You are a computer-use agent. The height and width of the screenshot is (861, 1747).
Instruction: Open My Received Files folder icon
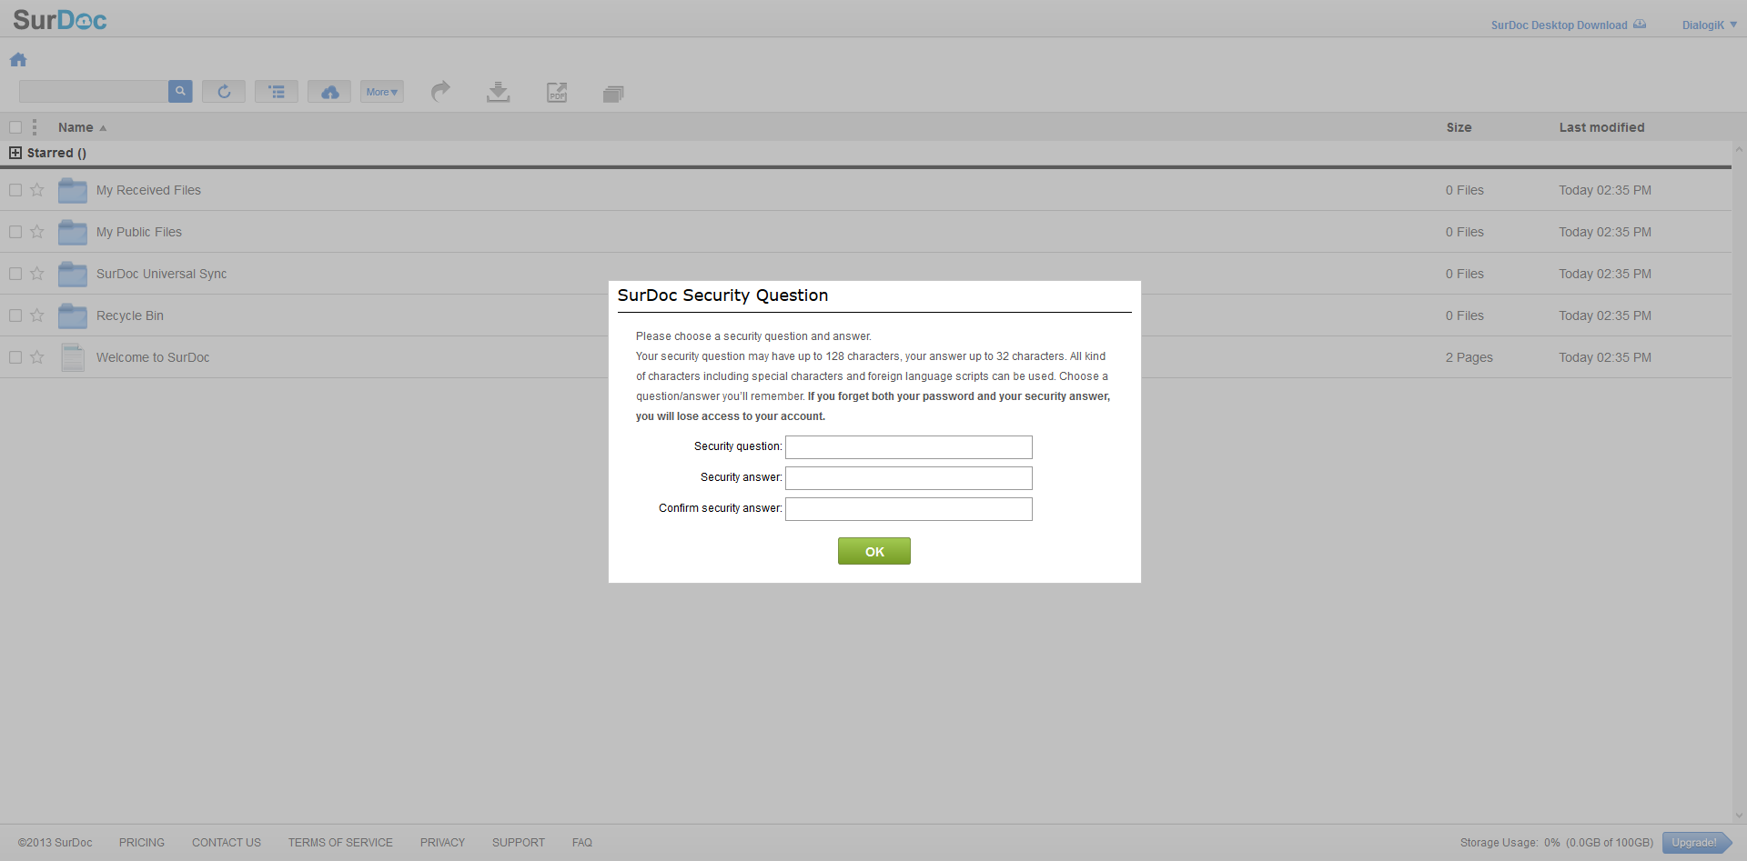(x=73, y=190)
